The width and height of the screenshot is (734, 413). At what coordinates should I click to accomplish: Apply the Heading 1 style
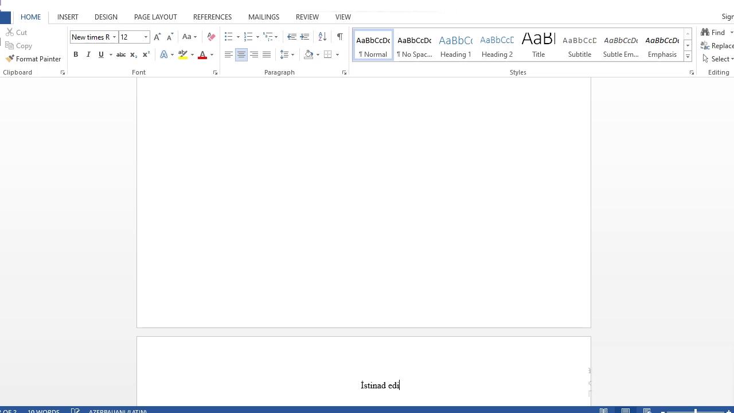tap(455, 45)
